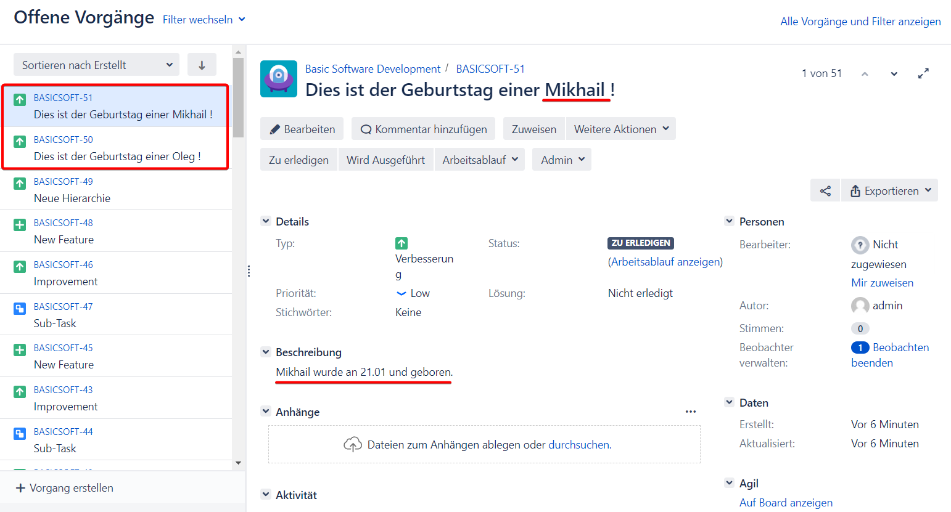Collapse the Beschreibung section

pyautogui.click(x=266, y=352)
